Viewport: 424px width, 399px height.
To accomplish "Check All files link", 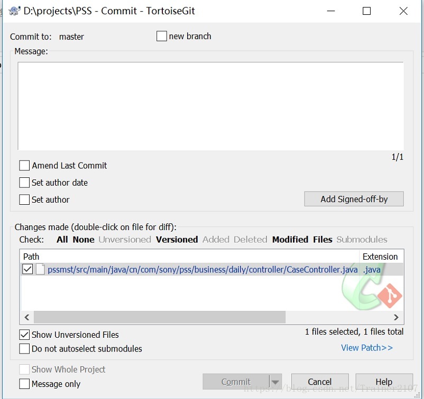I will (x=62, y=240).
